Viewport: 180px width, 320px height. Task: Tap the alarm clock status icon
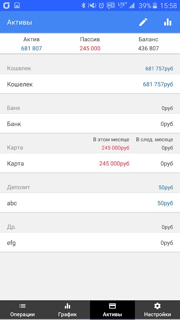(x=101, y=5)
